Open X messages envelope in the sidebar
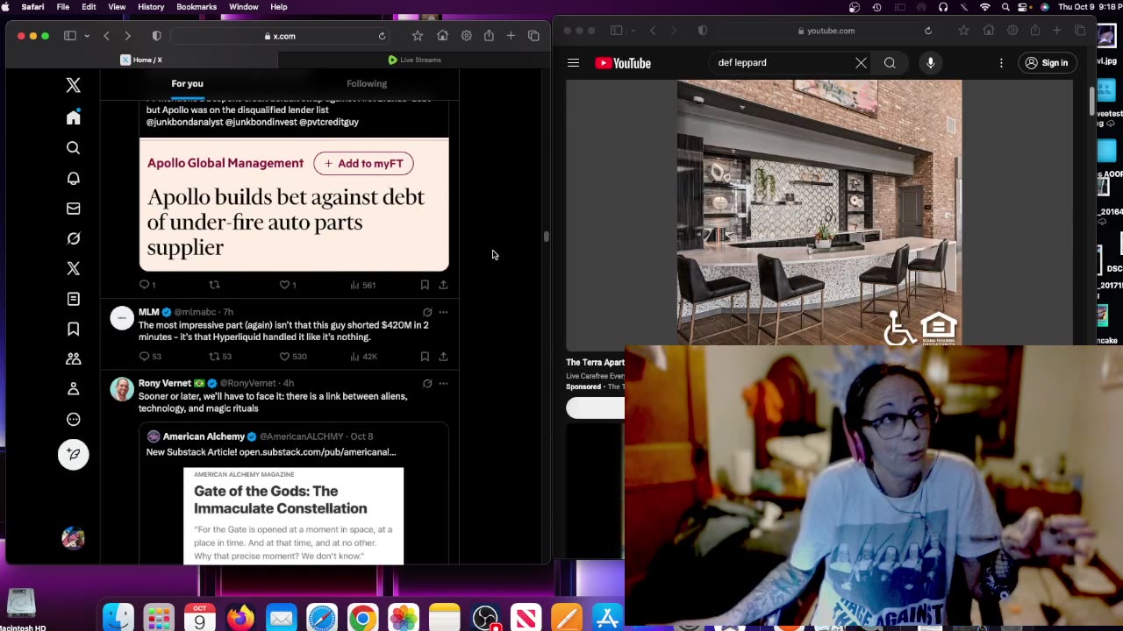The height and width of the screenshot is (631, 1123). tap(74, 209)
